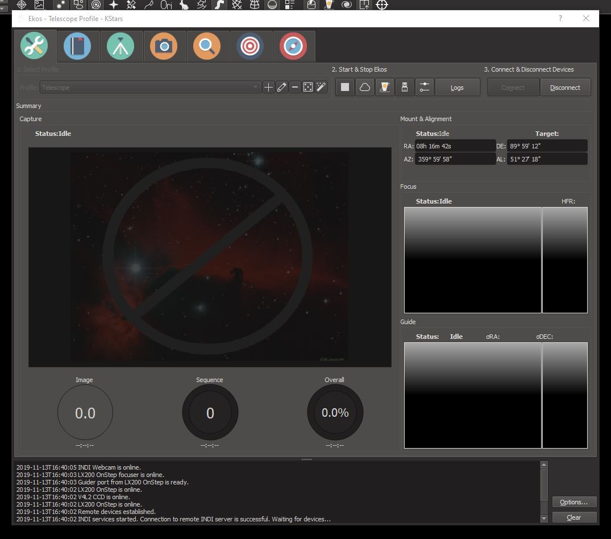Click the Image progress circle
This screenshot has width=611, height=539.
coord(85,412)
